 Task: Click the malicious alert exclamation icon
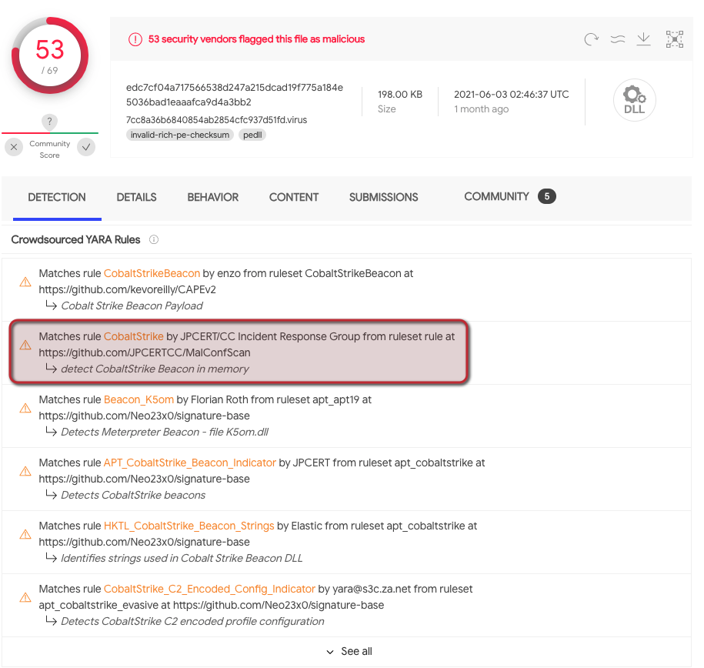(135, 39)
